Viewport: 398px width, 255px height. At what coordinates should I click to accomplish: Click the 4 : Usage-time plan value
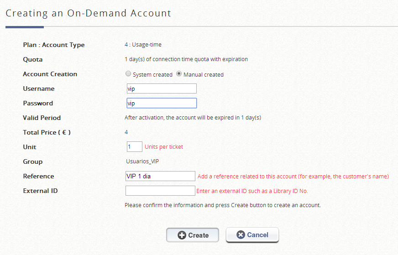pos(143,45)
